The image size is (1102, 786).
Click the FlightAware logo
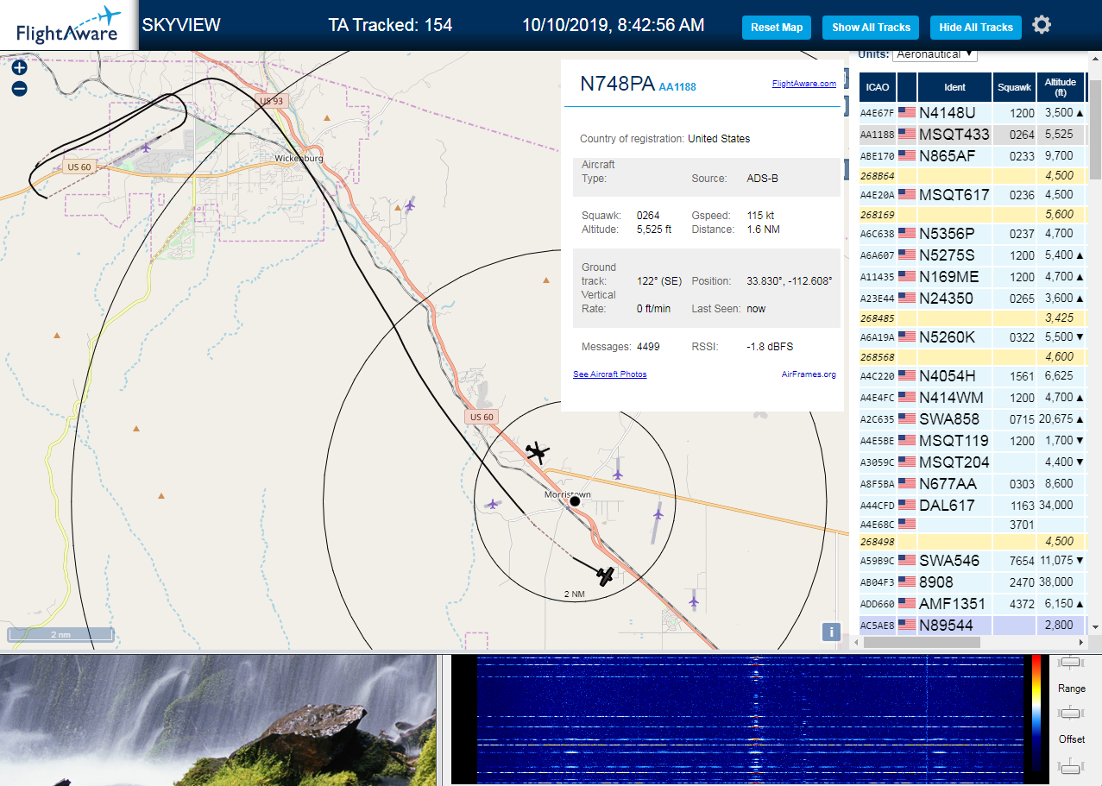(x=69, y=25)
